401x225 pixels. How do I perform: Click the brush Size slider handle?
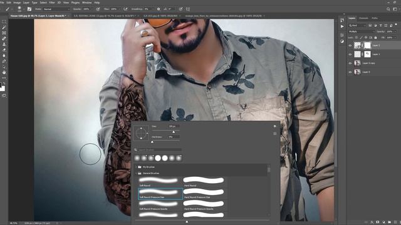174,132
